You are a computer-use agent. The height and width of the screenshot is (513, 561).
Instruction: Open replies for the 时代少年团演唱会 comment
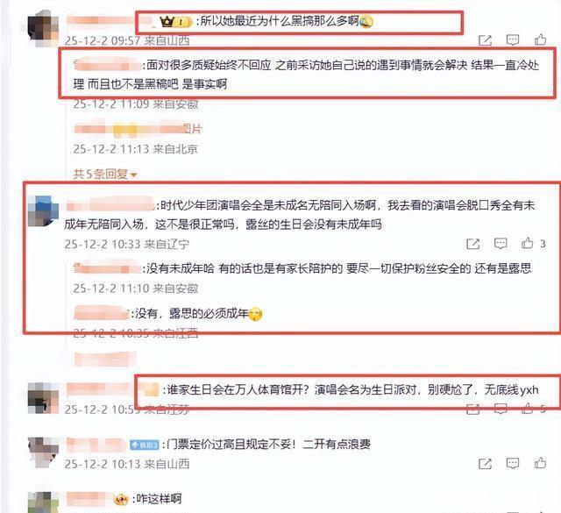(x=501, y=244)
